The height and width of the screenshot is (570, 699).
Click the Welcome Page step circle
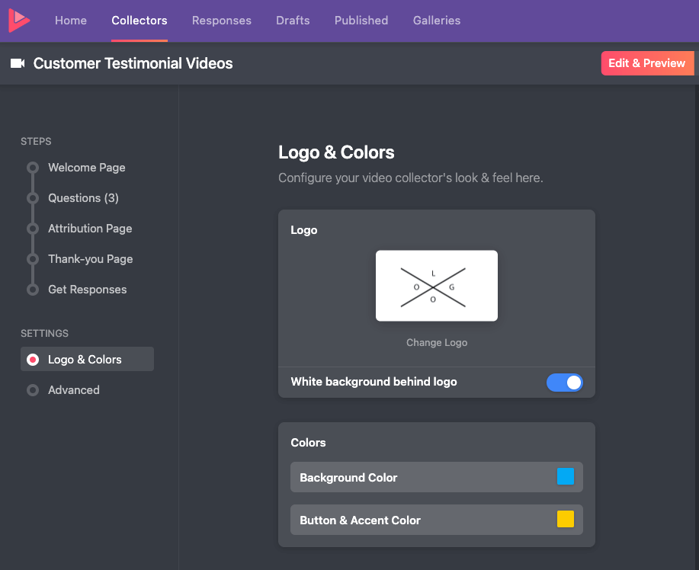click(32, 168)
